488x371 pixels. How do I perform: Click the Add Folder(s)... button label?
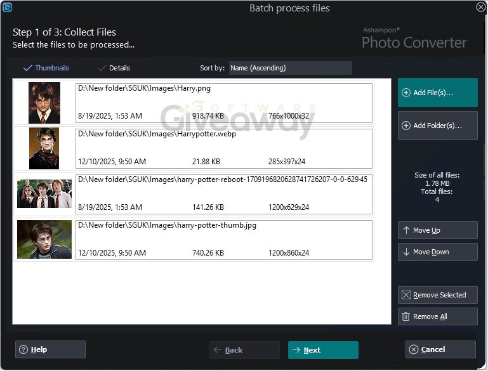click(x=437, y=126)
